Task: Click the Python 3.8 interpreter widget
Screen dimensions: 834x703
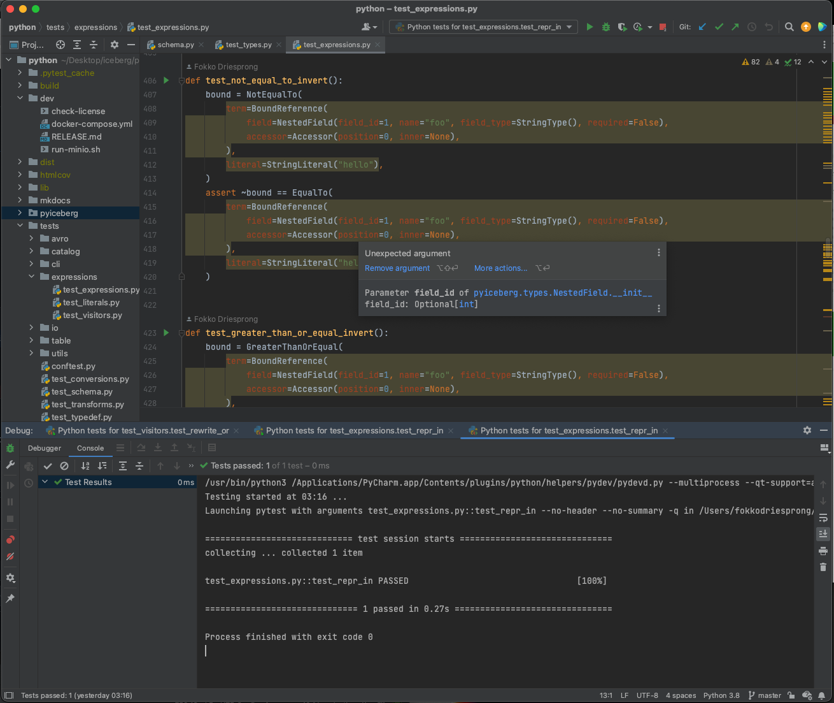Action: click(721, 695)
